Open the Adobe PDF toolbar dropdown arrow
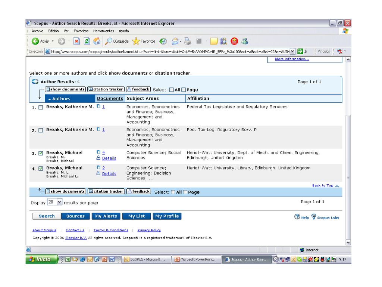This screenshot has width=382, height=287. coord(345,51)
